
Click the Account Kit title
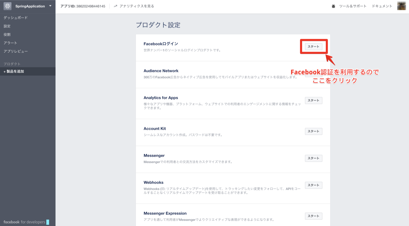(155, 129)
